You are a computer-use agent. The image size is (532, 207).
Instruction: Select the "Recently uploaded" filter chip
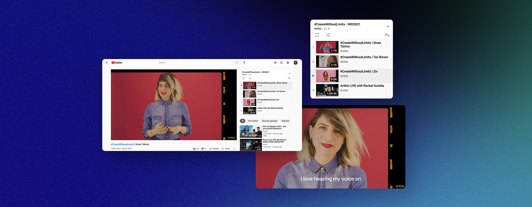pos(270,121)
